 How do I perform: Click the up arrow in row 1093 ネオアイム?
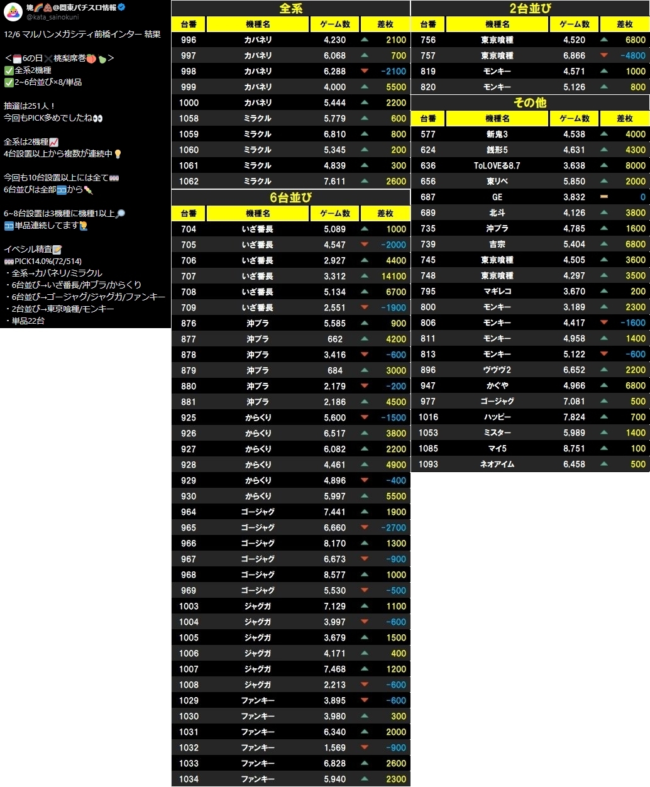(604, 464)
